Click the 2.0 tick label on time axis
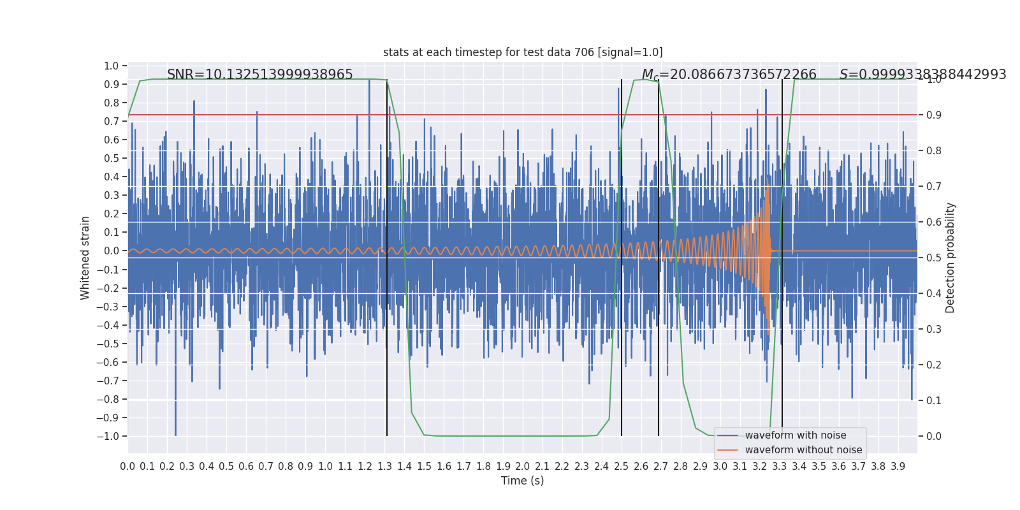 [x=522, y=467]
